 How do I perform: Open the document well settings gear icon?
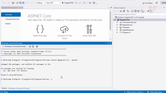pos(111,7)
